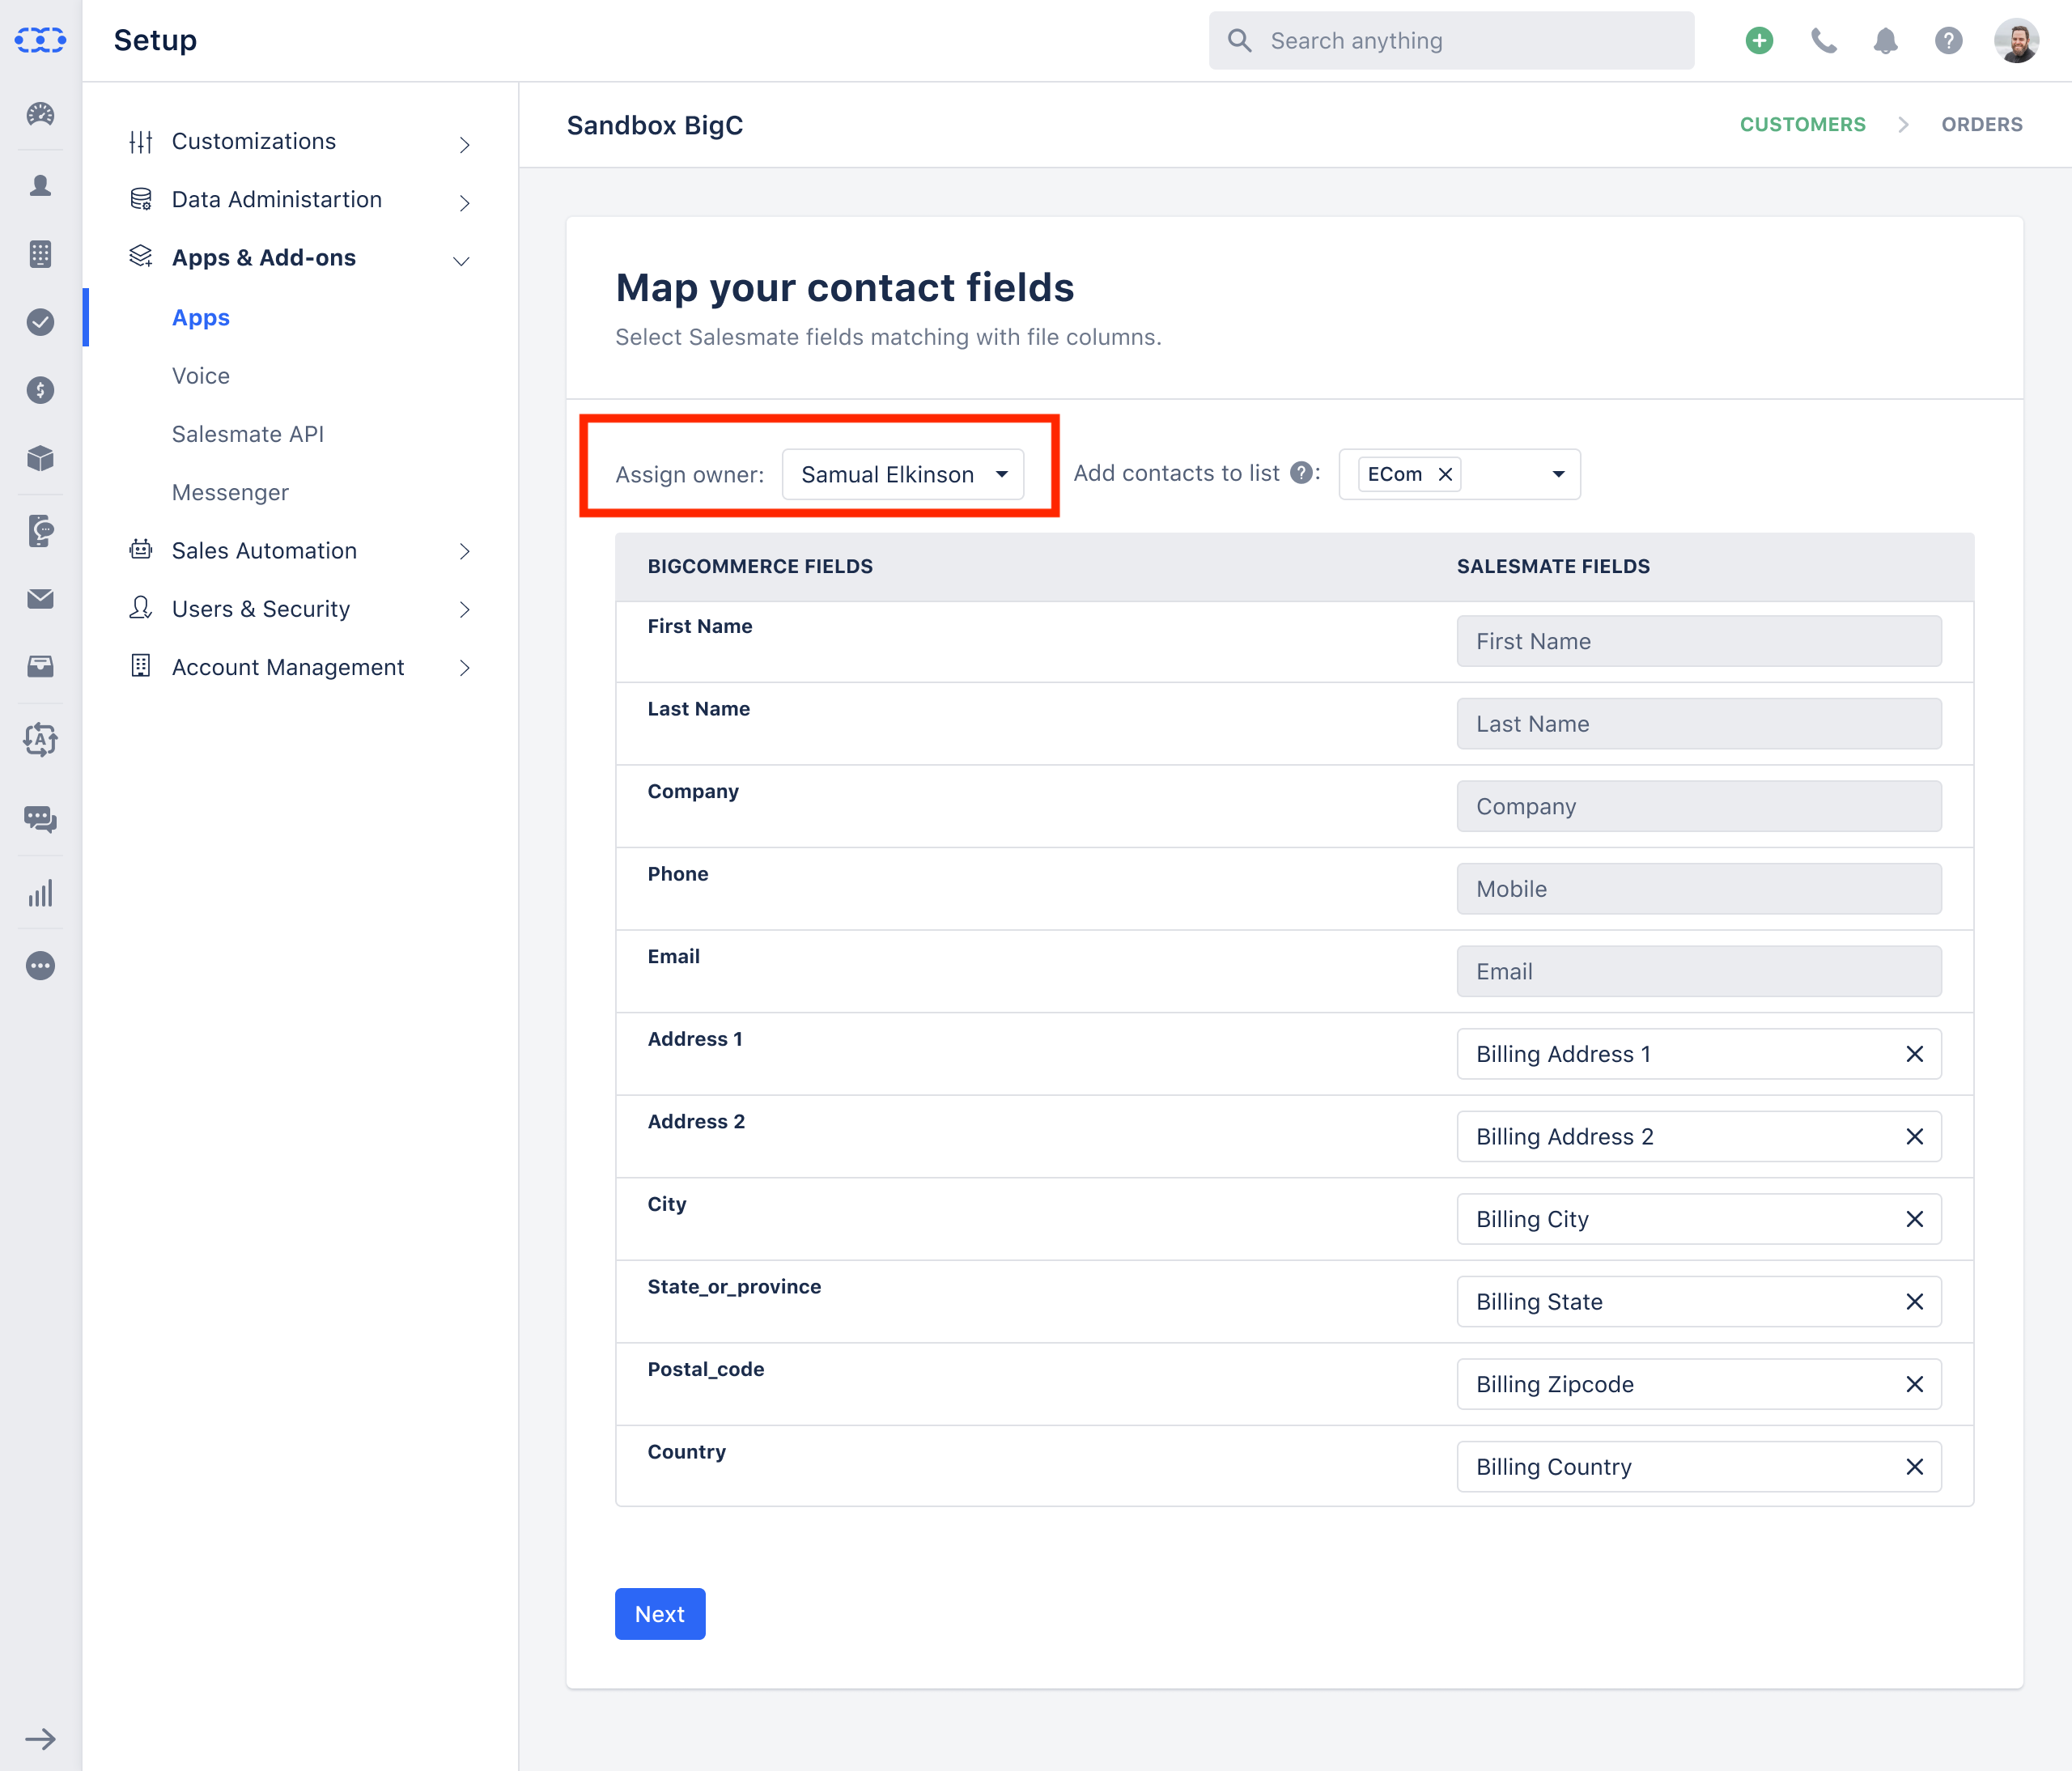
Task: Select Salesmate API in the setup menu
Action: click(248, 434)
